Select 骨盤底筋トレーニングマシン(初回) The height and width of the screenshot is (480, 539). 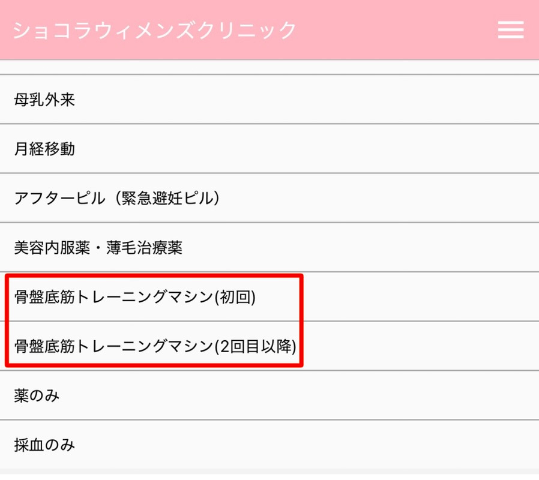[x=136, y=297]
